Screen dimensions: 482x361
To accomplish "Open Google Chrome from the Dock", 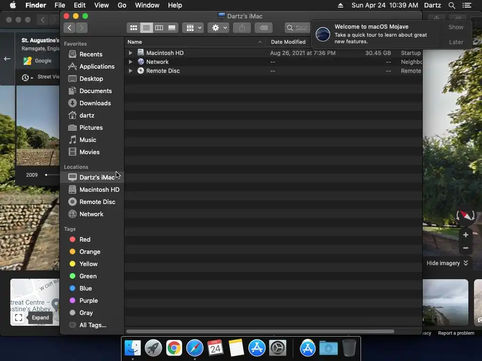I will click(x=174, y=348).
